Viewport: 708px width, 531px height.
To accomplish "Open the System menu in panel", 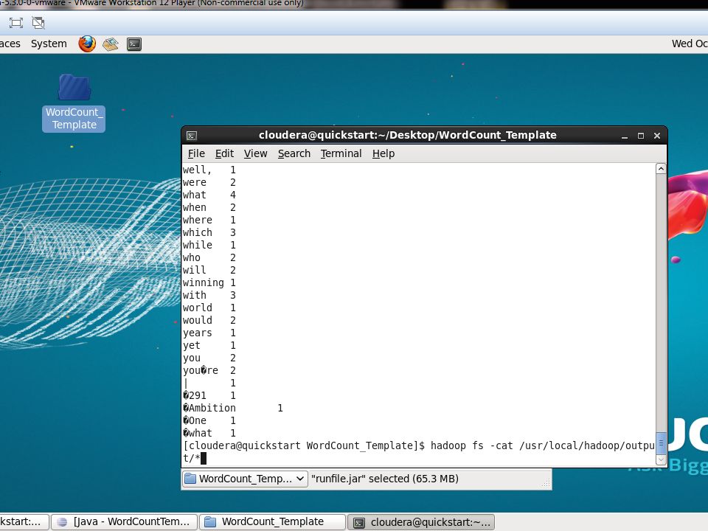I will 49,44.
